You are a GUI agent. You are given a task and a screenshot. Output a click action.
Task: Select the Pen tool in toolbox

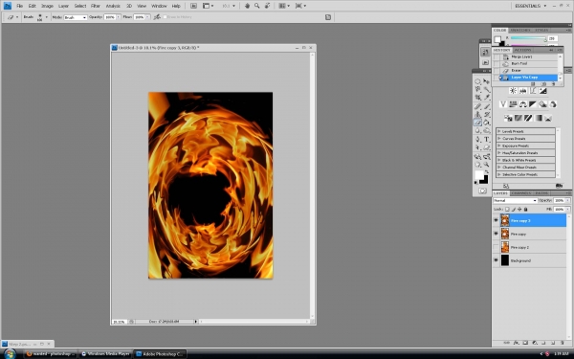(x=477, y=139)
